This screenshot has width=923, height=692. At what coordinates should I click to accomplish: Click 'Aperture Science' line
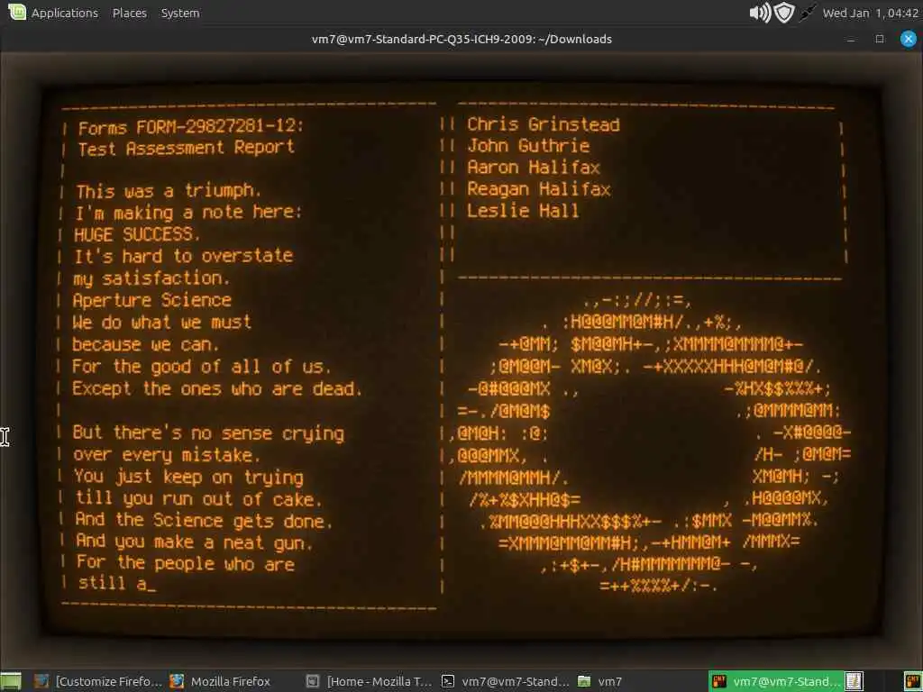(151, 301)
